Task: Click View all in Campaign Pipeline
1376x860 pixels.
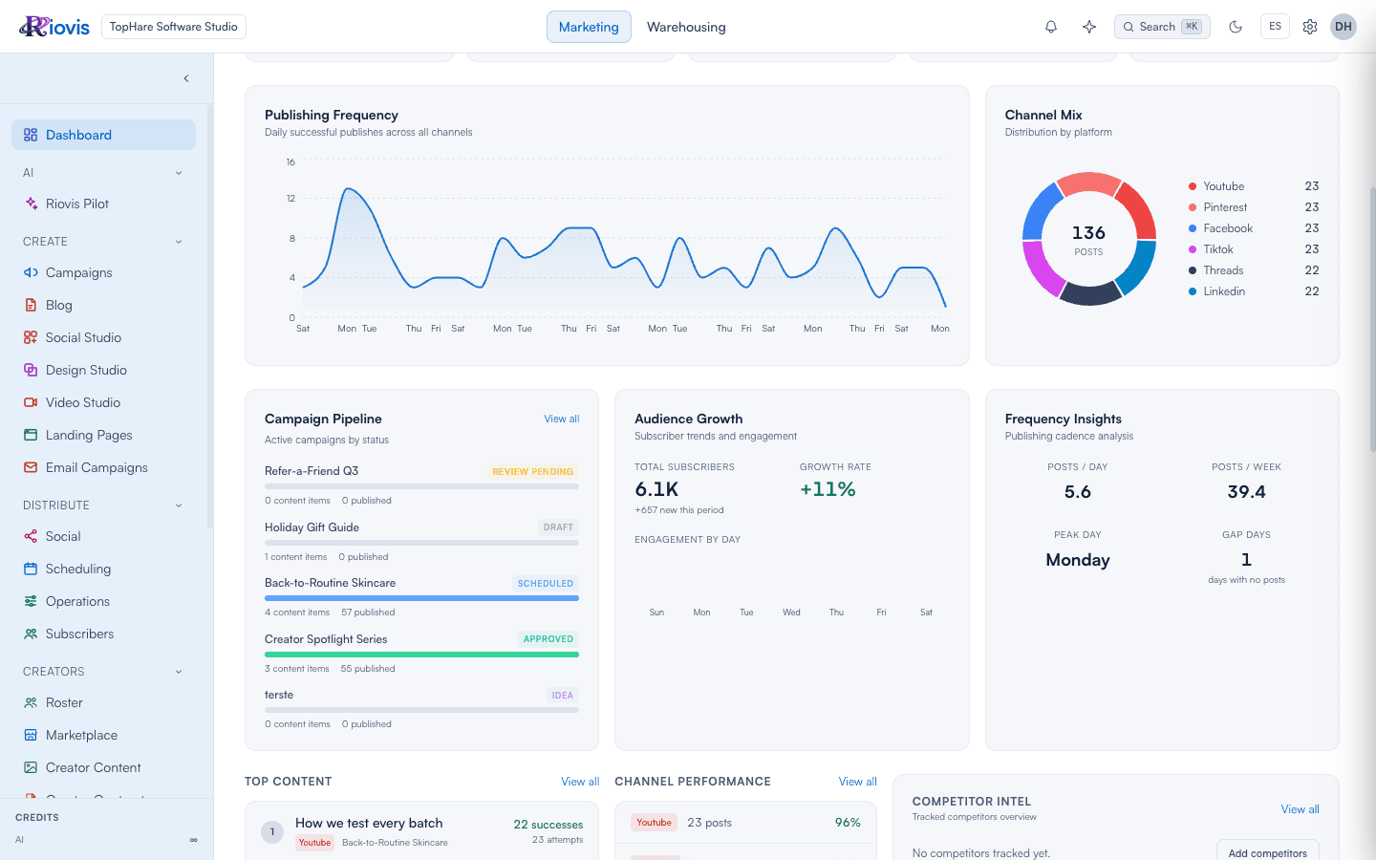Action: pyautogui.click(x=562, y=419)
